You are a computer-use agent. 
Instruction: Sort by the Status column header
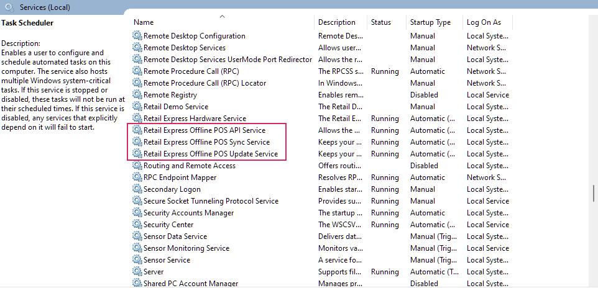(381, 22)
